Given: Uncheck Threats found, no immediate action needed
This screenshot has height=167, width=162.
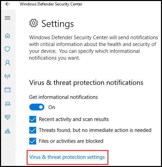Looking at the screenshot, I should click(x=33, y=130).
